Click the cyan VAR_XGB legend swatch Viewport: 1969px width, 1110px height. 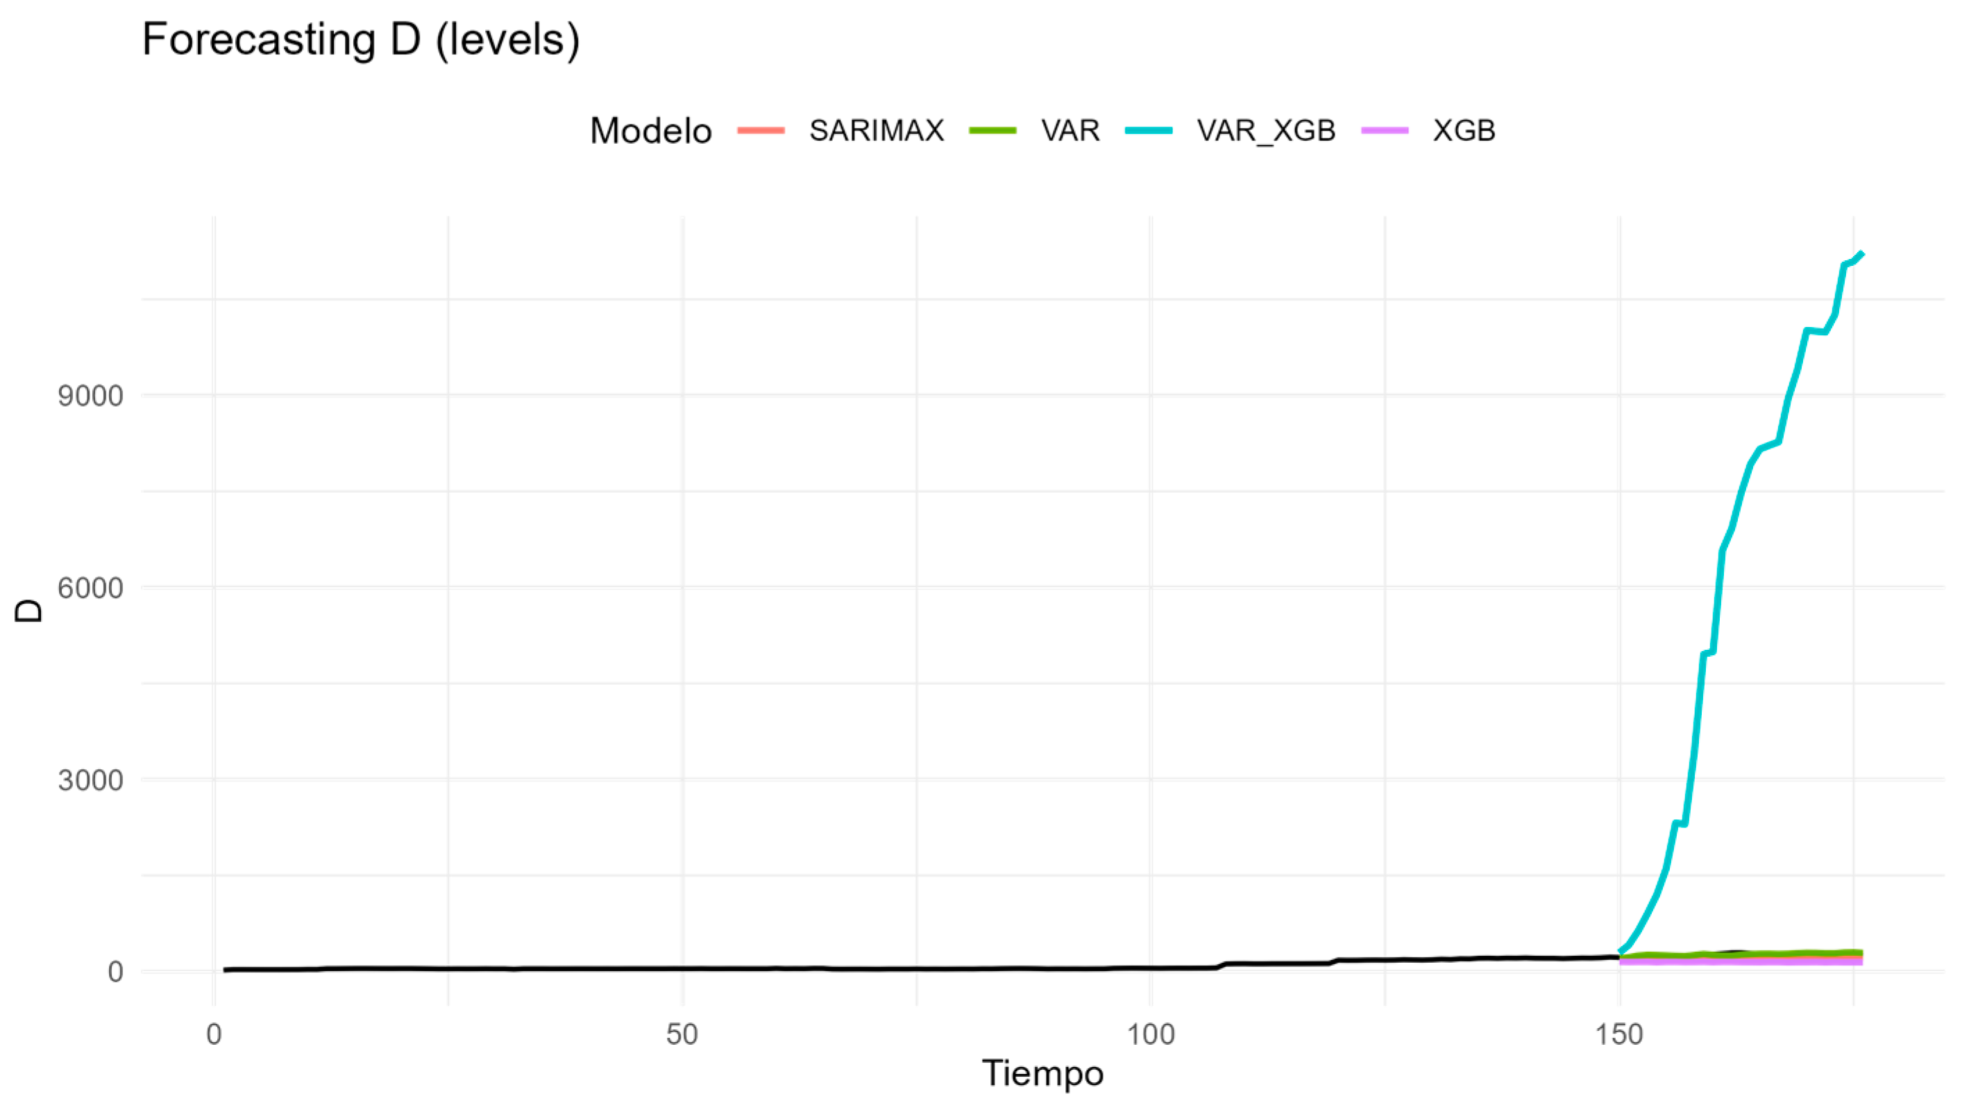[x=1148, y=131]
